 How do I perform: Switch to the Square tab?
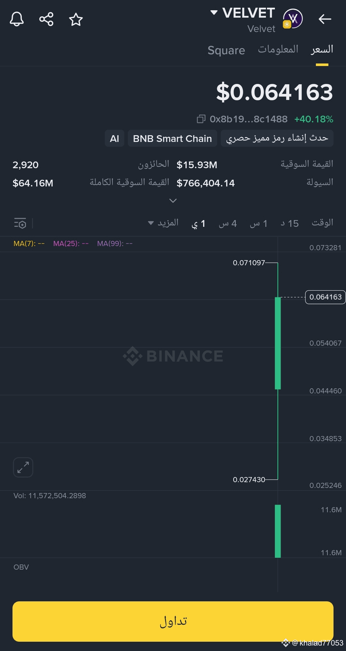tap(226, 50)
